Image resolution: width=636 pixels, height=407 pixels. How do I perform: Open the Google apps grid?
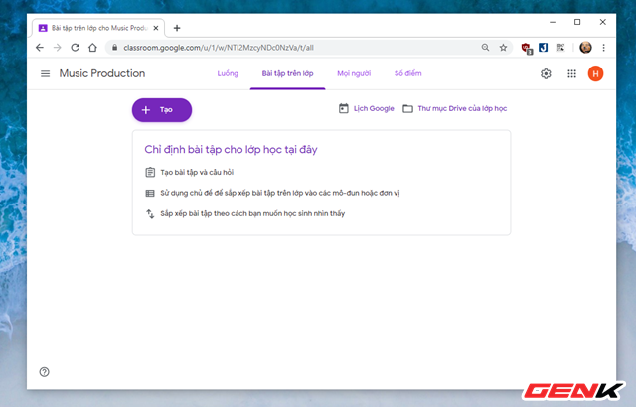[x=571, y=73]
